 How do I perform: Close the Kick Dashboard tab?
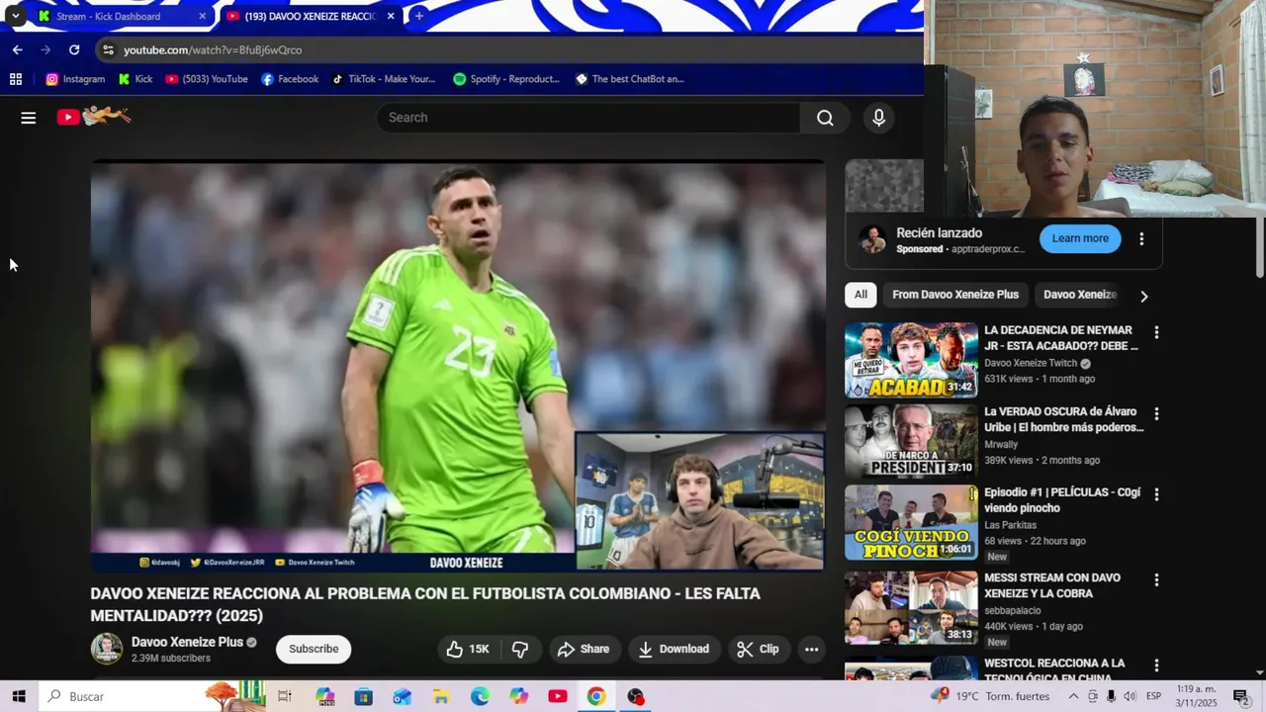202,16
